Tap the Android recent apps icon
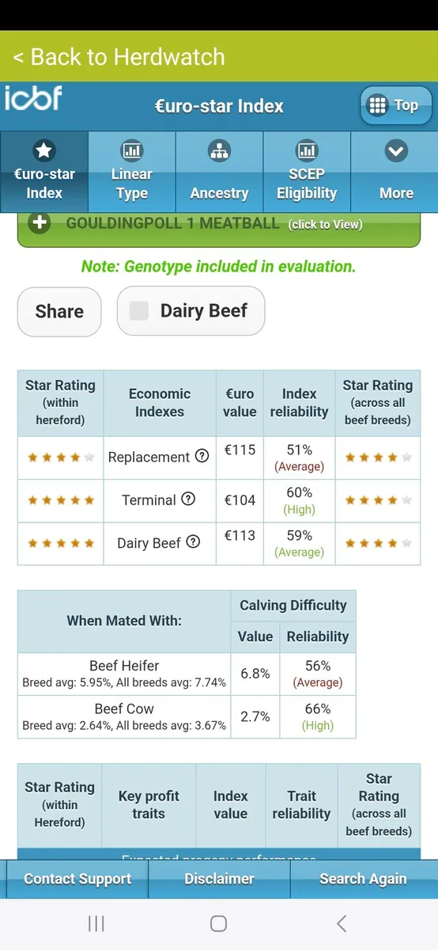Image resolution: width=438 pixels, height=950 pixels. point(96,923)
